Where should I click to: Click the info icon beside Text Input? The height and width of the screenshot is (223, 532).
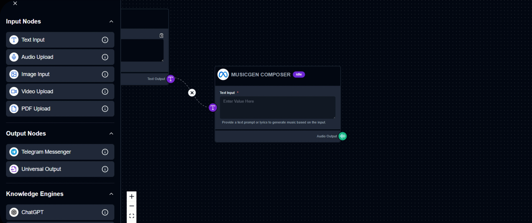(x=105, y=40)
